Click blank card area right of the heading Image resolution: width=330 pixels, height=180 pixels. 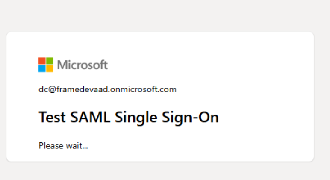265,117
